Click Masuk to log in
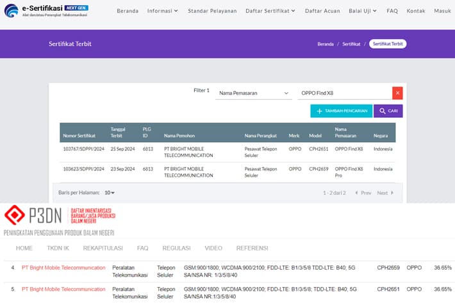 [443, 11]
